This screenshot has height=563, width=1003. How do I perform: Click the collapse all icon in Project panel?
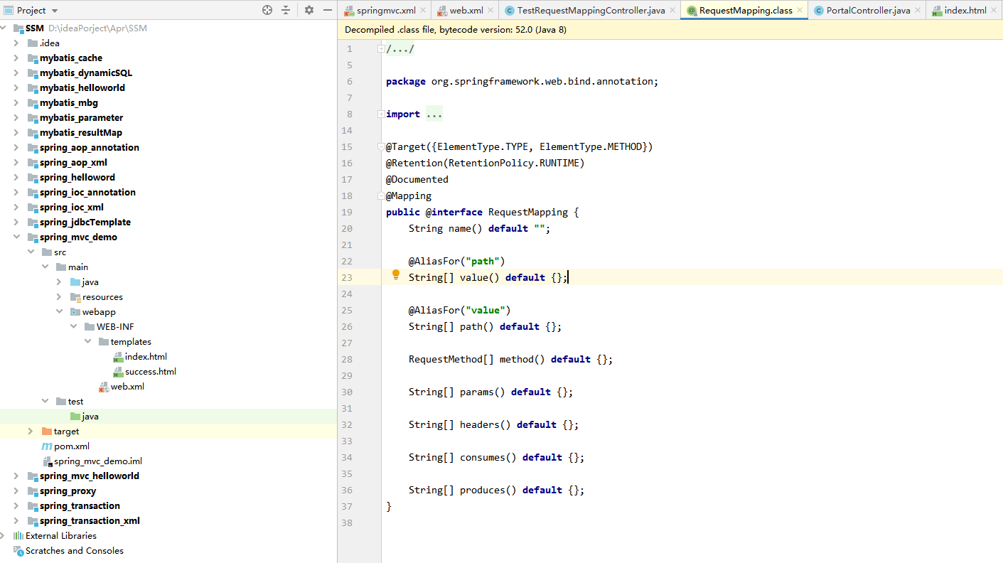point(286,10)
